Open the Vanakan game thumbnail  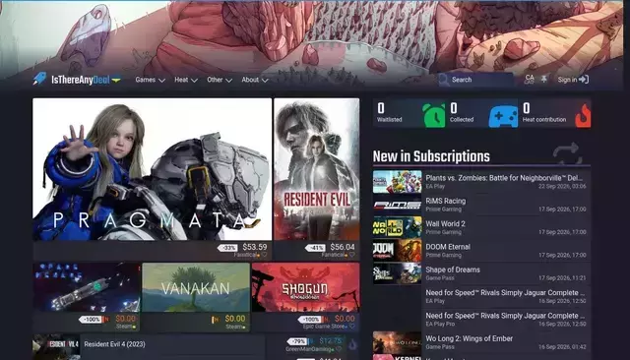[196, 287]
